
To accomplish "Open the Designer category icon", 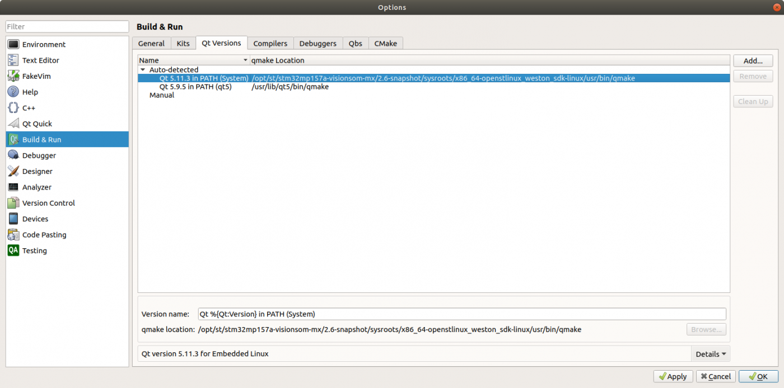I will pyautogui.click(x=13, y=171).
